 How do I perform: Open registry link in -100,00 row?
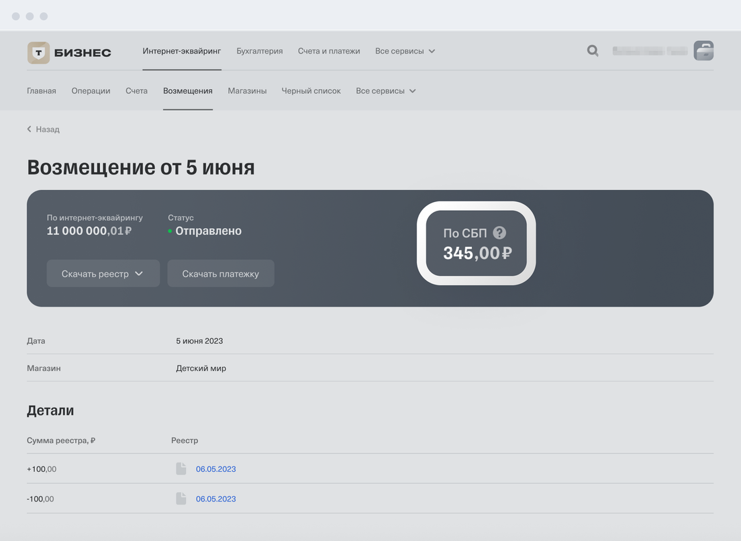point(216,499)
